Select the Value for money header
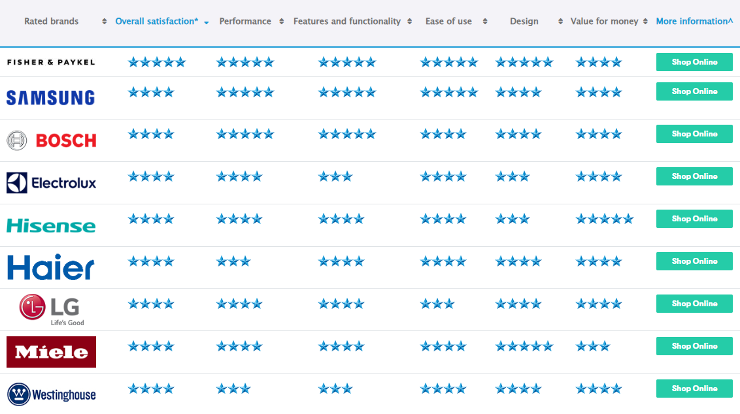Image resolution: width=740 pixels, height=414 pixels. (605, 21)
